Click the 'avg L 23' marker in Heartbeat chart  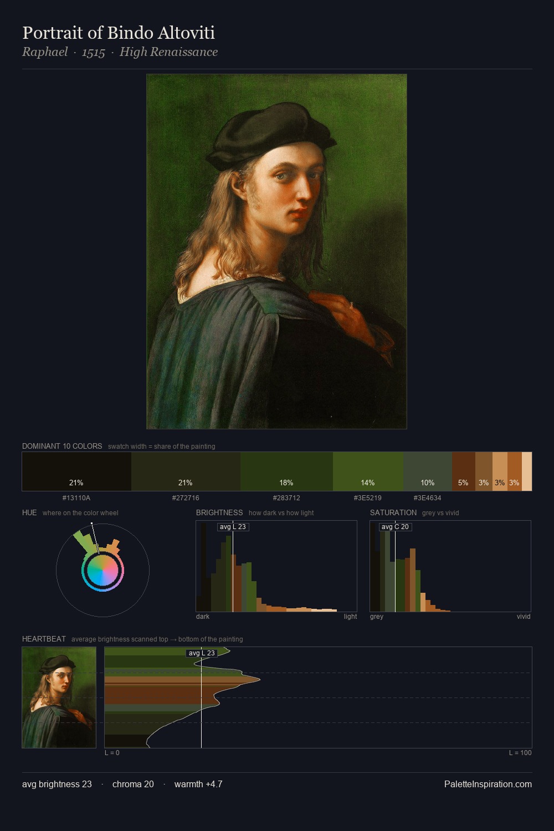click(202, 653)
